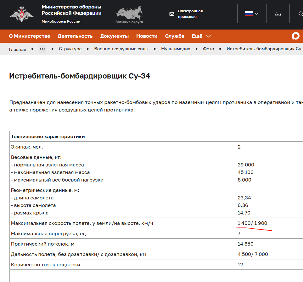
Task: Click the value 39 000 in the table
Action: click(246, 165)
